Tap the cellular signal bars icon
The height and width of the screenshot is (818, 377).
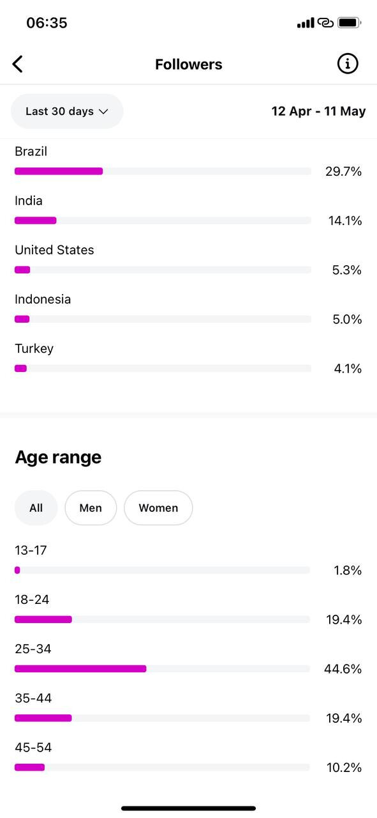tap(306, 23)
